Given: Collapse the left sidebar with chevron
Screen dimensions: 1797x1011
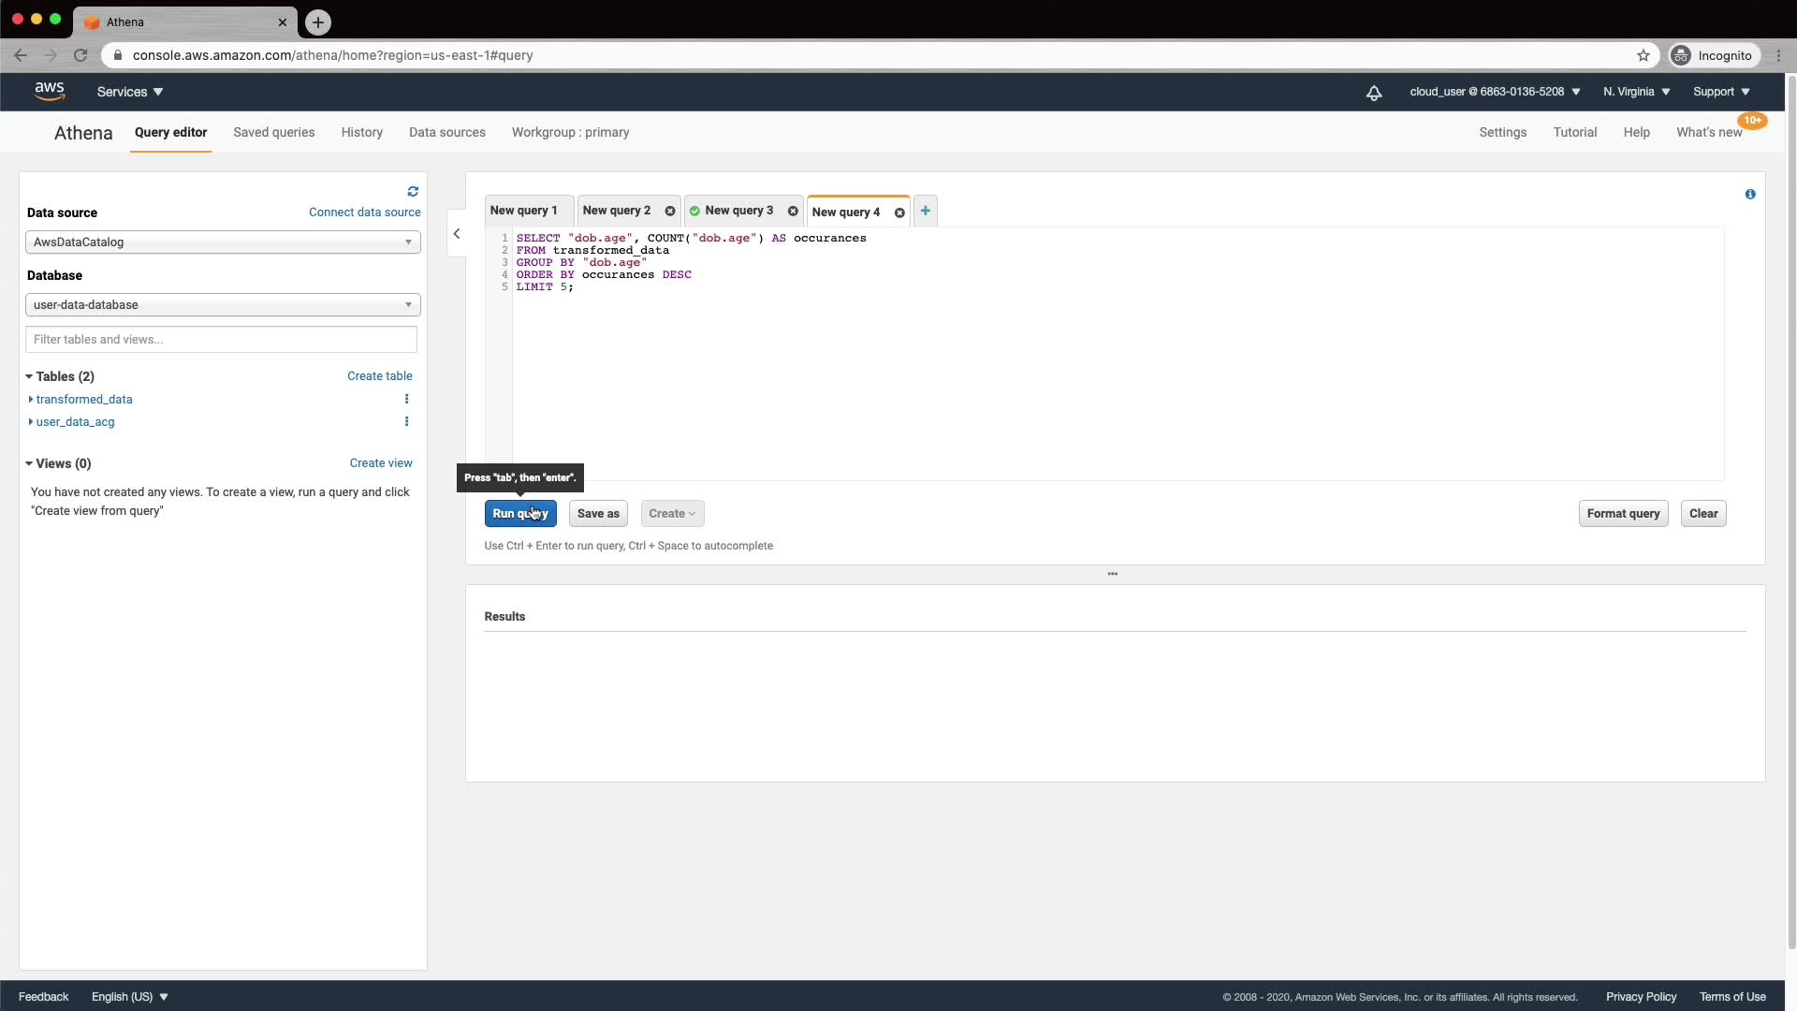Looking at the screenshot, I should pyautogui.click(x=457, y=234).
